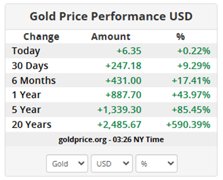
Task: Select the 5 Year row label
Action: (26, 109)
